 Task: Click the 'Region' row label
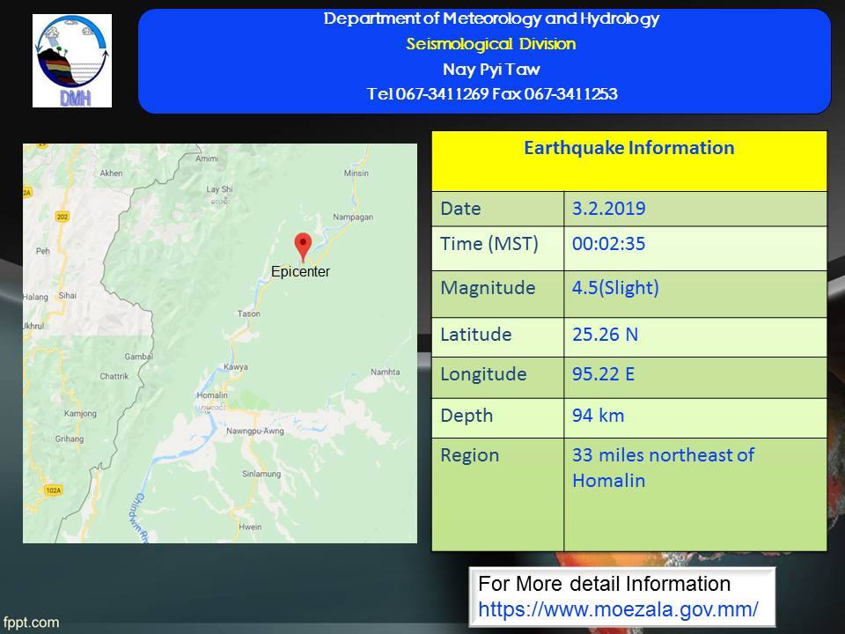coord(470,455)
